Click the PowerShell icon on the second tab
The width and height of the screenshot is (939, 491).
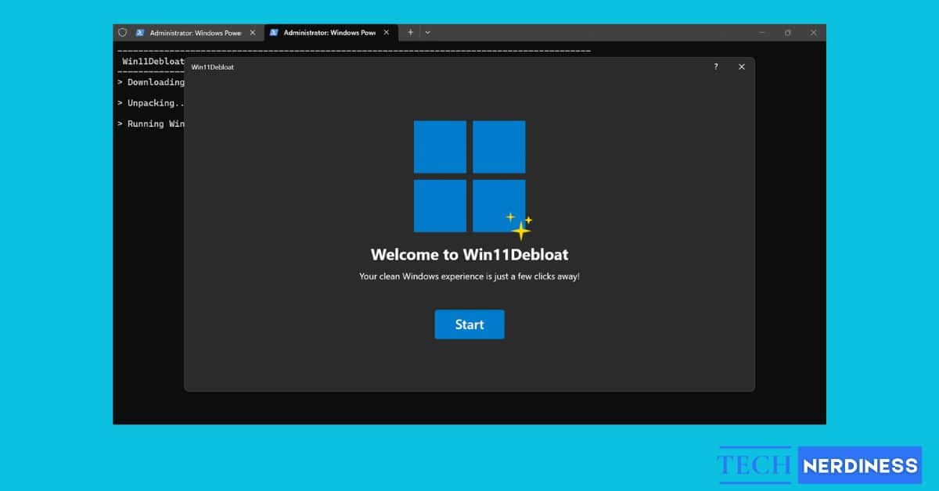[275, 32]
